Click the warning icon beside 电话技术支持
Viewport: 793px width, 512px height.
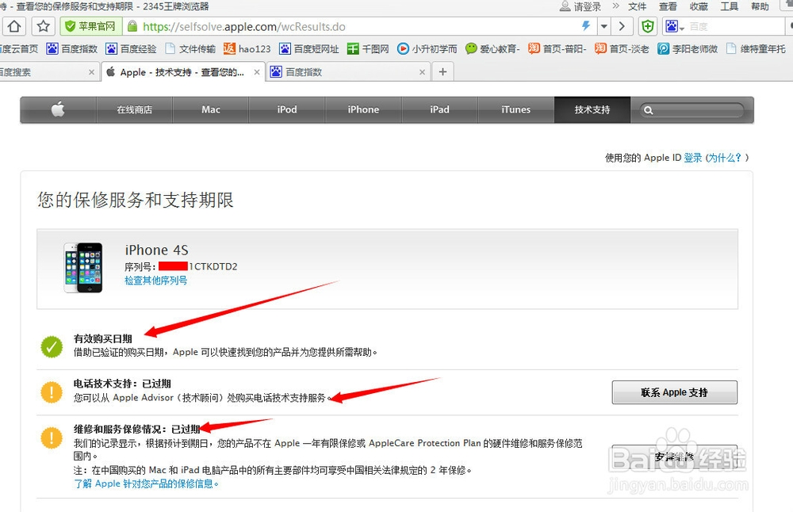point(52,392)
